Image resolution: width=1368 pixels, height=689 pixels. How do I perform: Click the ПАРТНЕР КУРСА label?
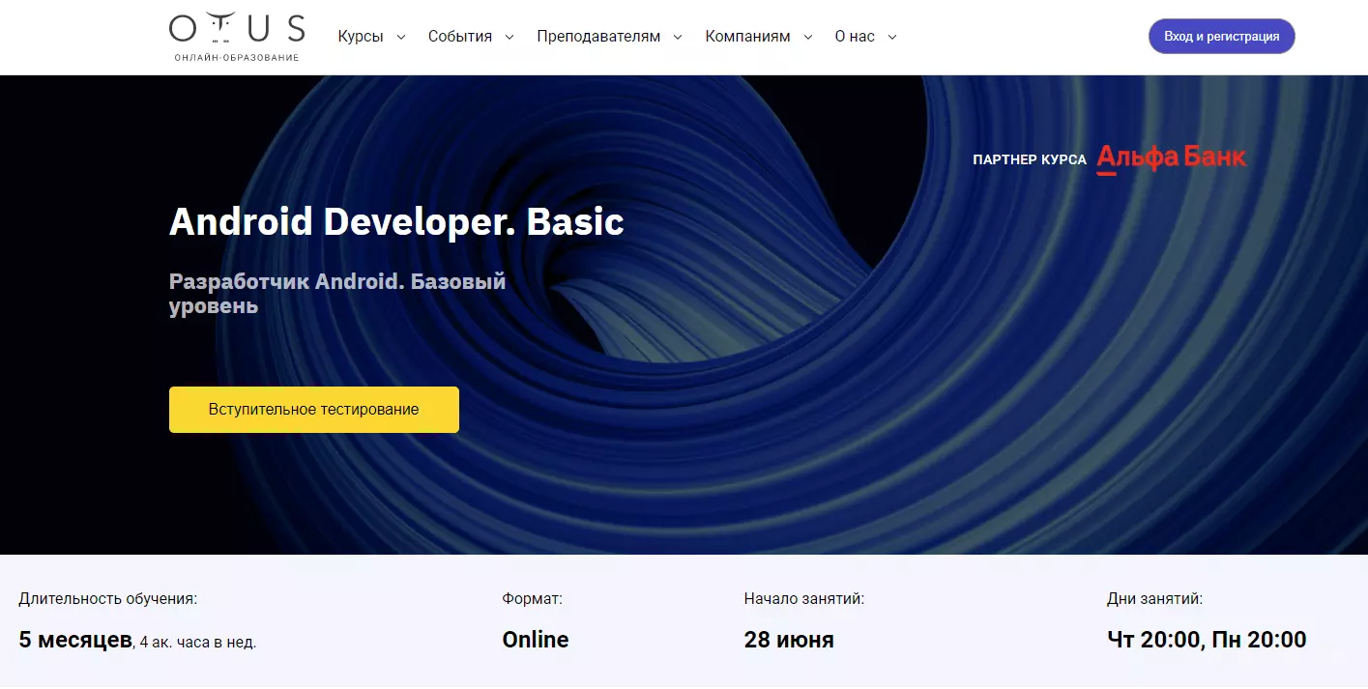(1030, 159)
